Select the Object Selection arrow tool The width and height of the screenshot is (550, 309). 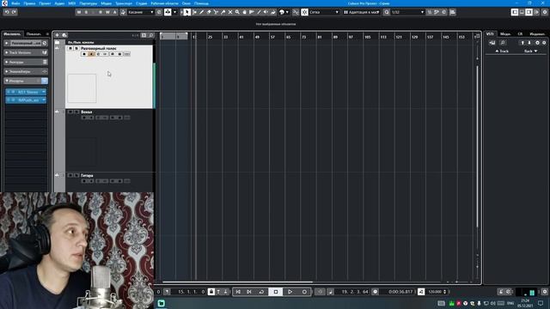[187, 12]
